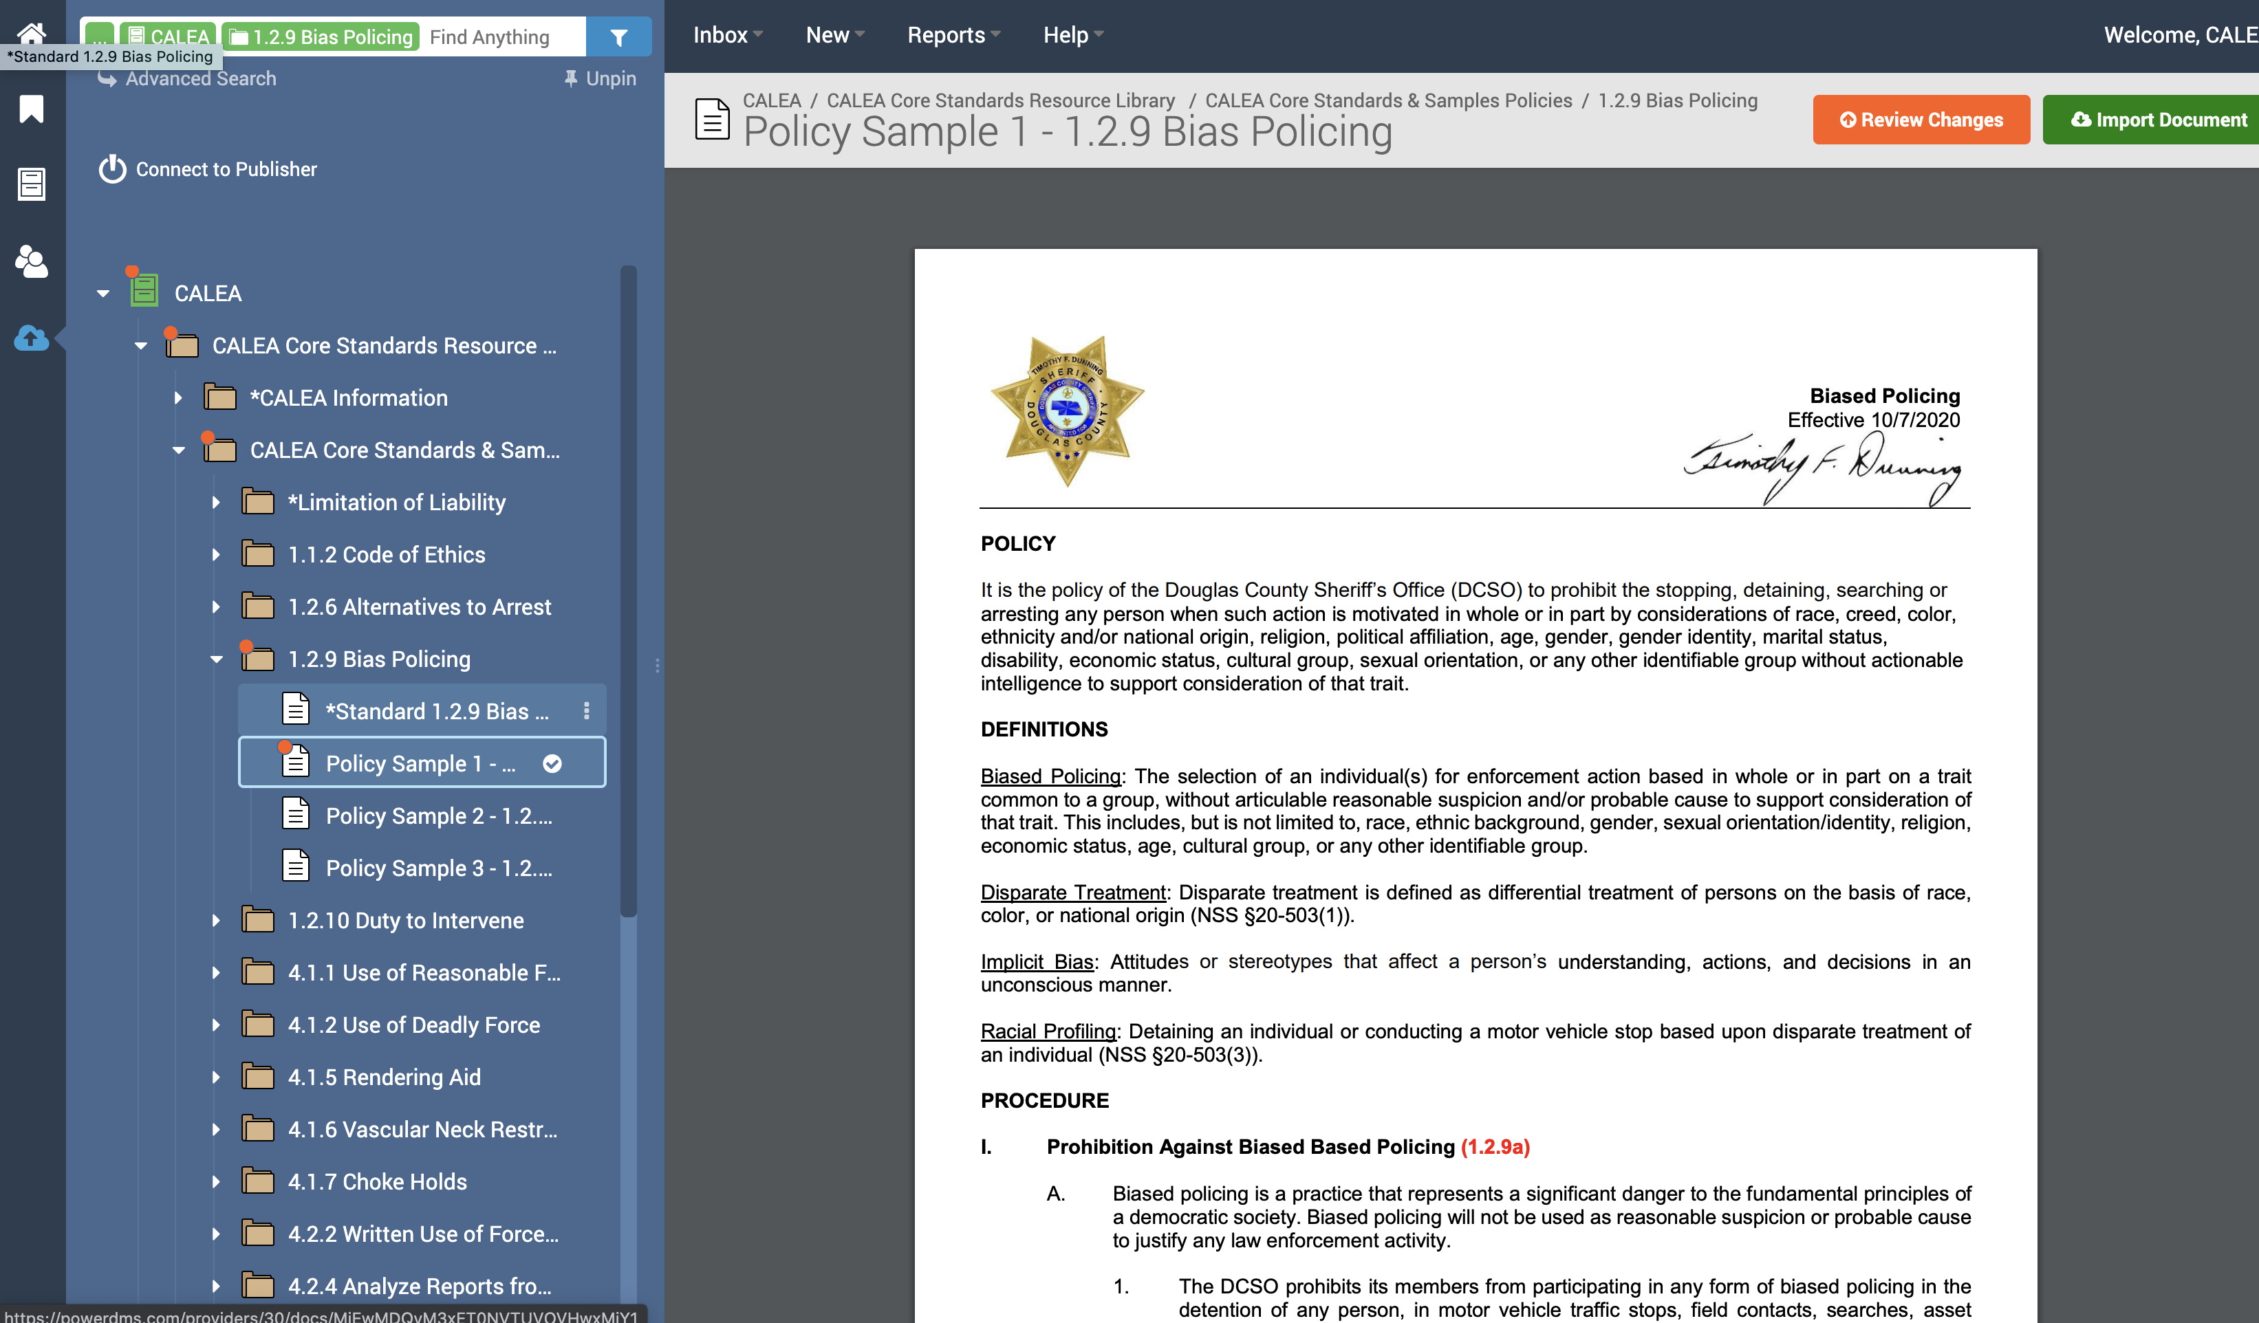The image size is (2259, 1323).
Task: Select Policy Sample 3 - 1.2... document
Action: click(x=422, y=868)
